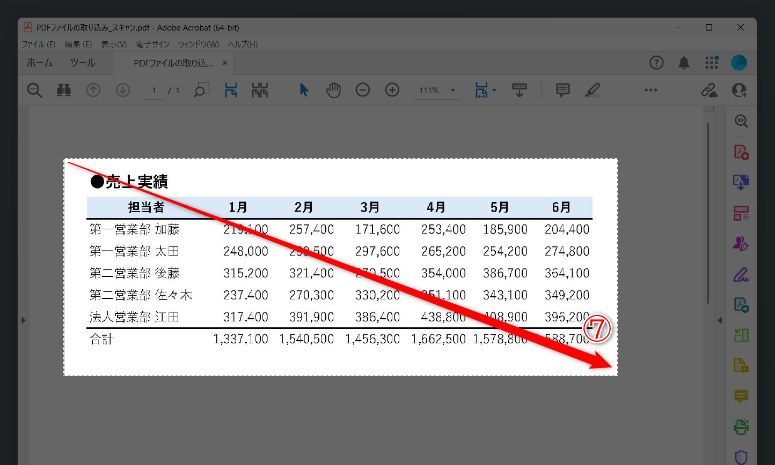Click the green printer icon in right pane

tap(741, 427)
